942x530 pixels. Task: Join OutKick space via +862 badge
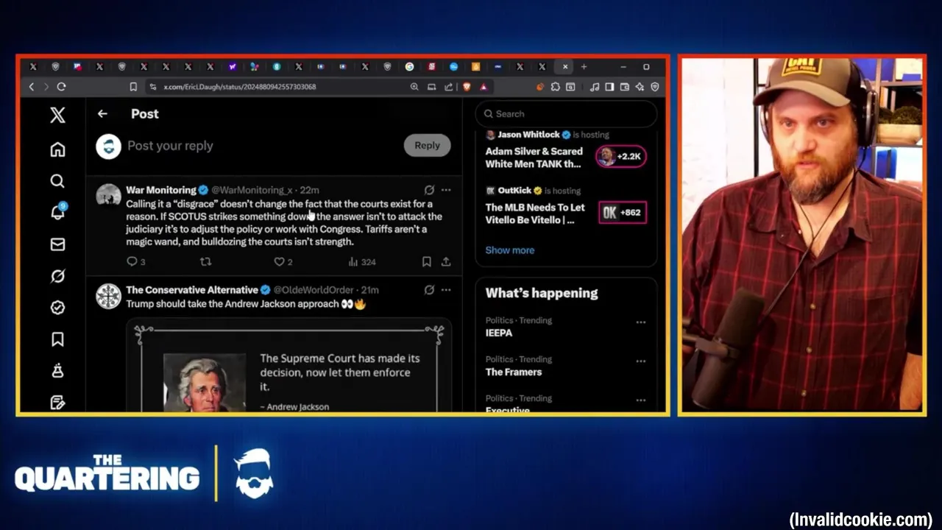(623, 212)
